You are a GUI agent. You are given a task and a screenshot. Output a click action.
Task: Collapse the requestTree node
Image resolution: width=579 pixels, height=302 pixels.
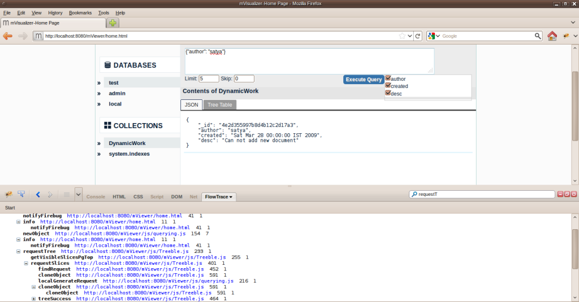(19, 252)
